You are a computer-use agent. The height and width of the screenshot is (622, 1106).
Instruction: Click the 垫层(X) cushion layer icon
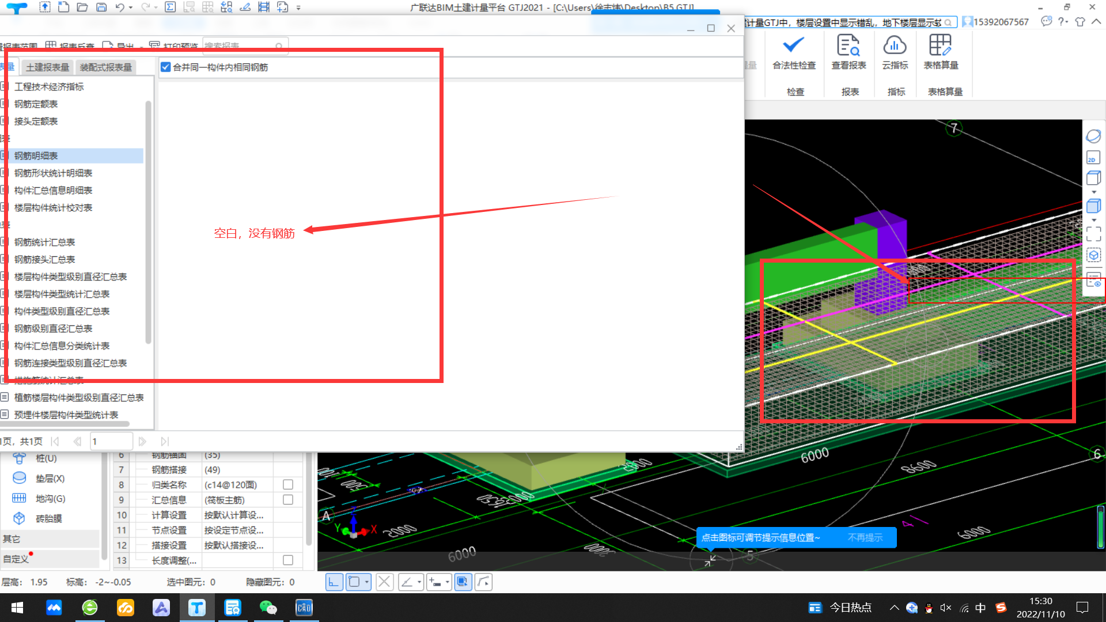(19, 478)
